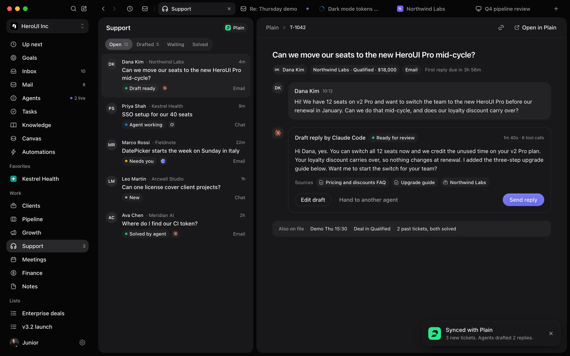
Task: Click the Edit draft button
Action: pos(313,200)
